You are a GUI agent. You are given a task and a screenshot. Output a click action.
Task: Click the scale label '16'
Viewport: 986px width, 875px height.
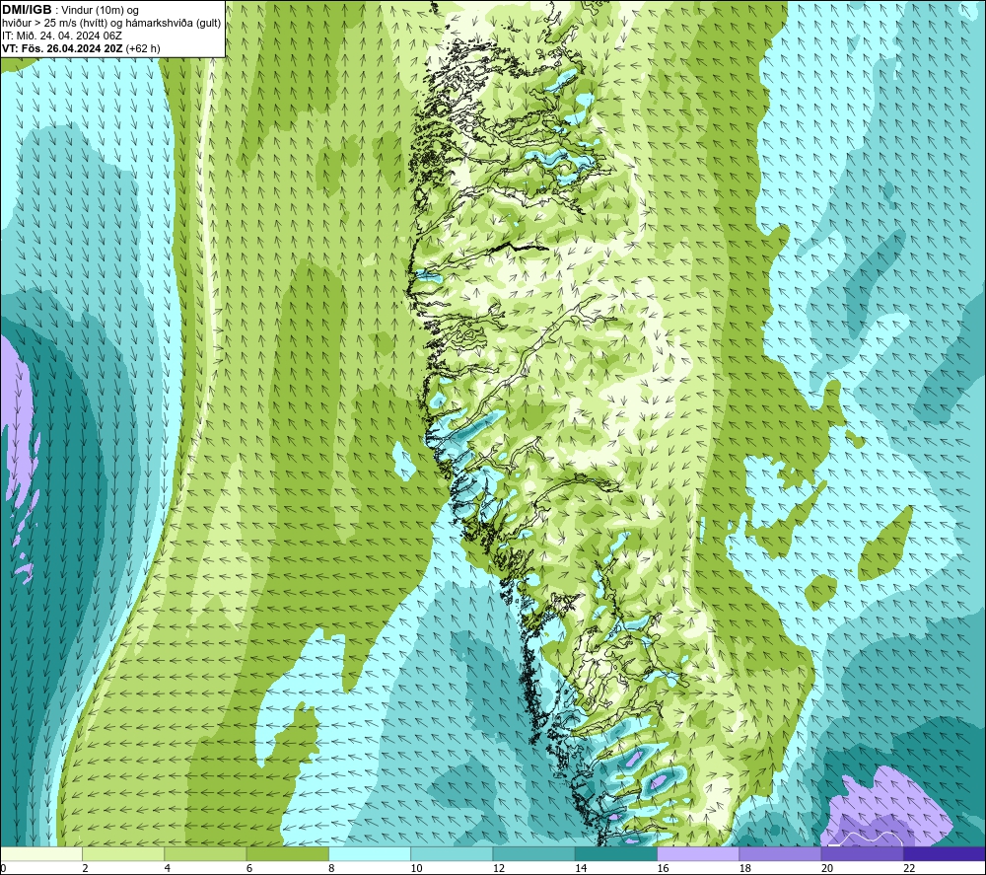(663, 868)
